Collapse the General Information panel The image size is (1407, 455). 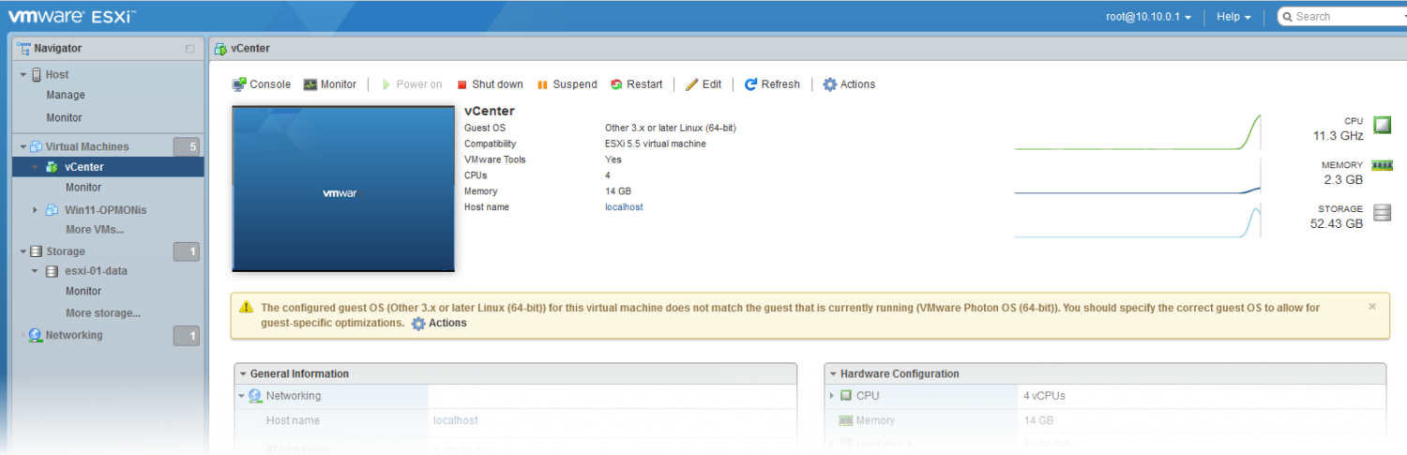pyautogui.click(x=243, y=374)
